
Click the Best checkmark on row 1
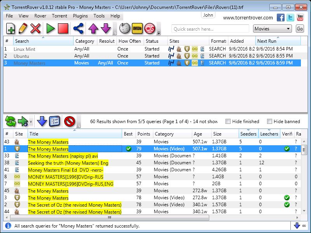point(129,149)
